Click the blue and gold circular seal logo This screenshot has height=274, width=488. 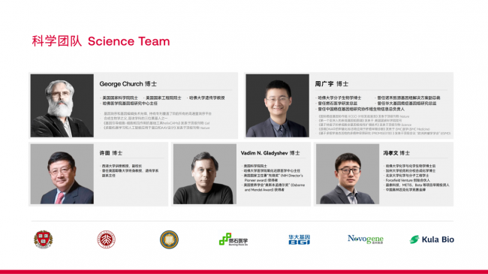169,239
